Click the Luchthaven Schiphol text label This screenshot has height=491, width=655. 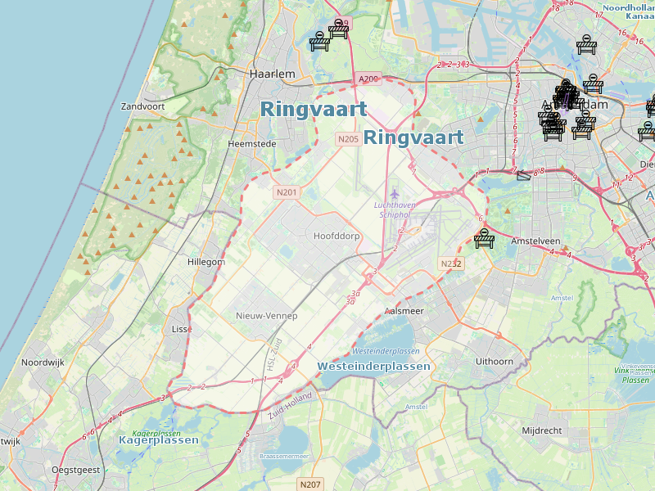(x=396, y=209)
